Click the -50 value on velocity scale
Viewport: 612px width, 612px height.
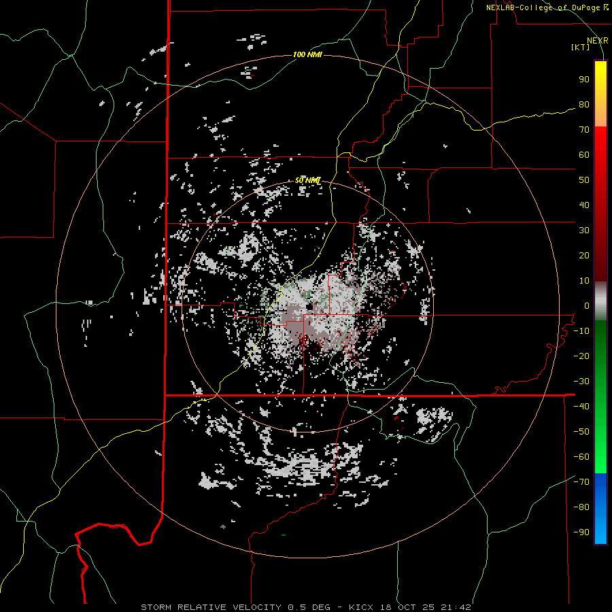pyautogui.click(x=581, y=432)
